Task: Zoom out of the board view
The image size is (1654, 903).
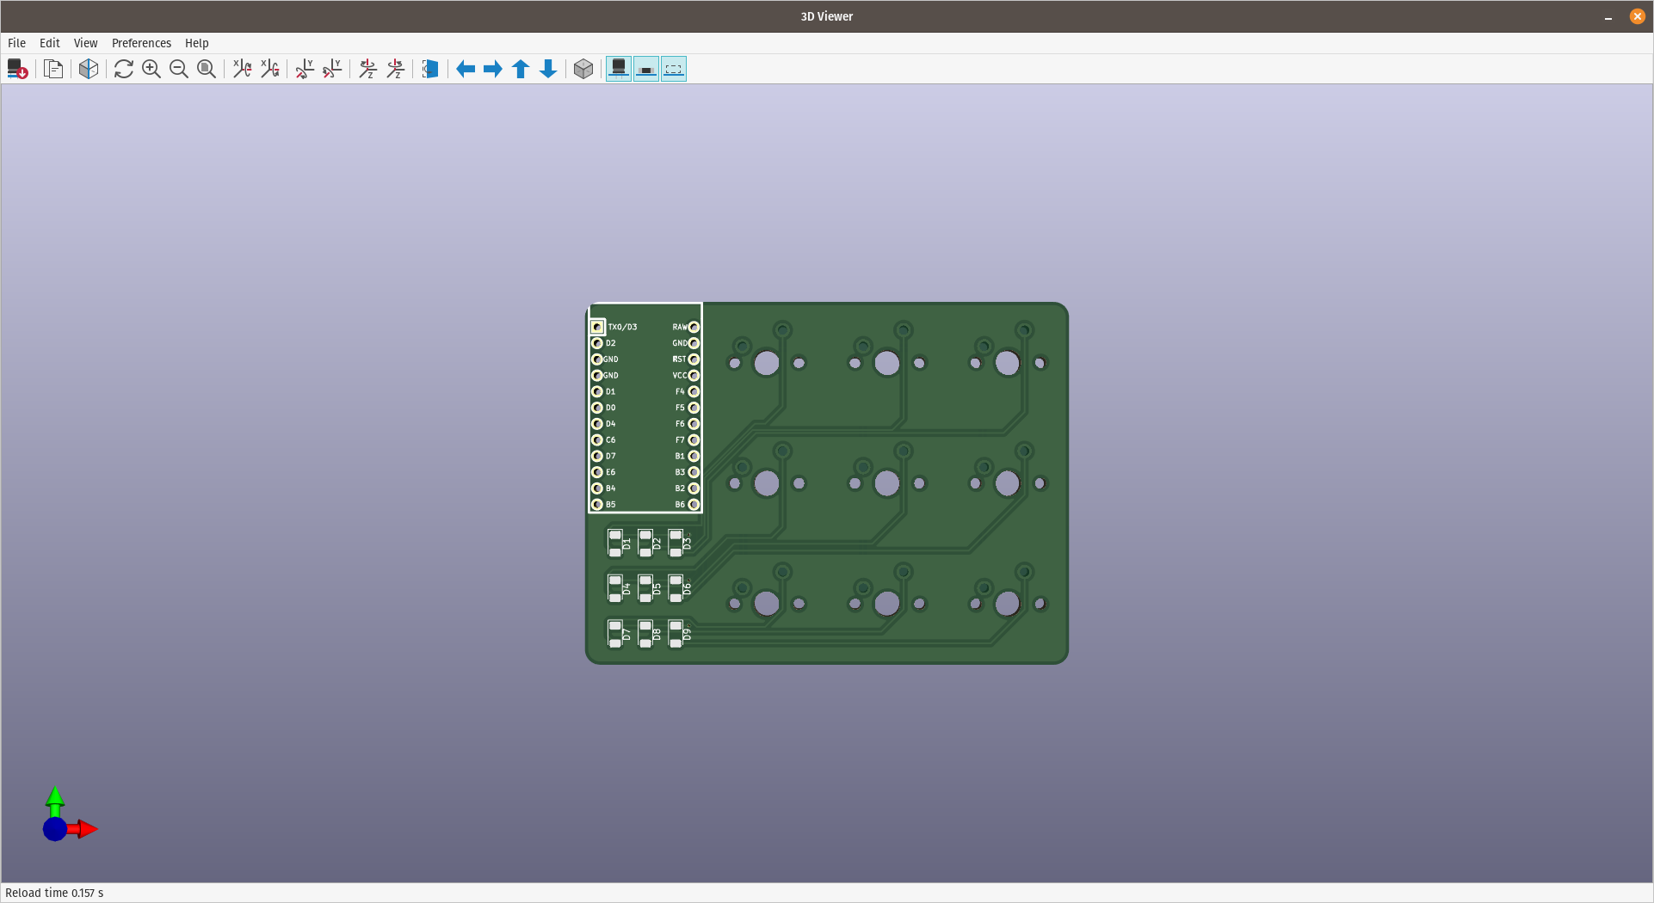Action: [179, 69]
